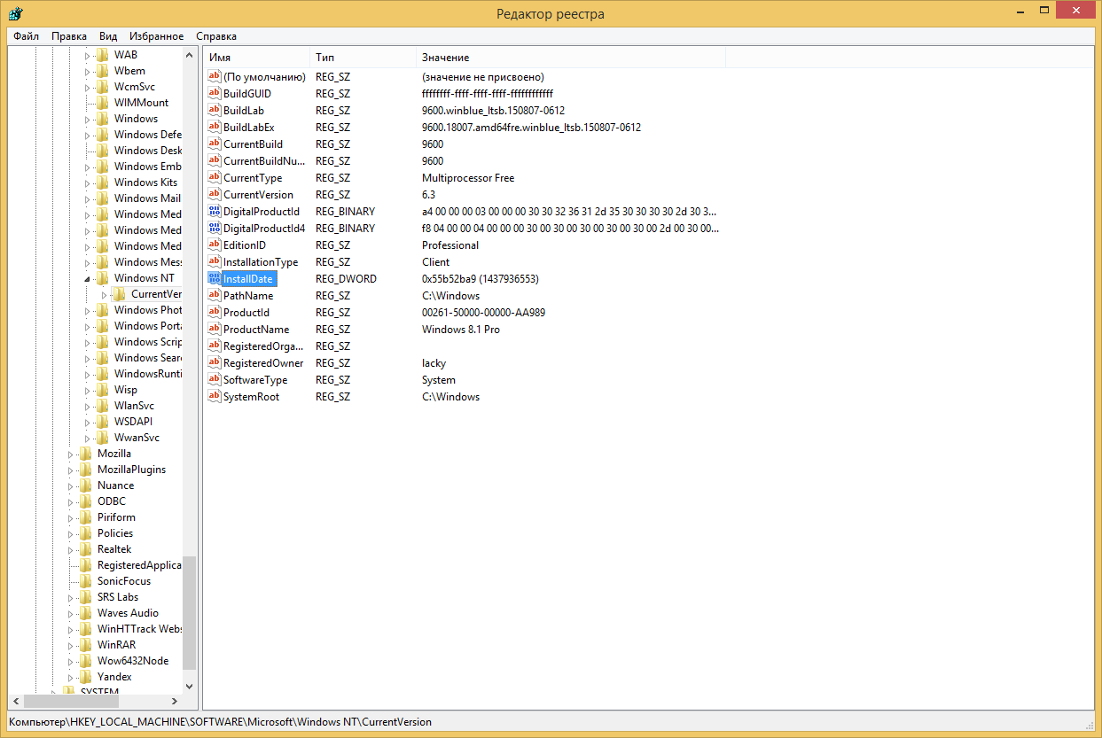
Task: Expand the Yandex key node
Action: click(71, 677)
